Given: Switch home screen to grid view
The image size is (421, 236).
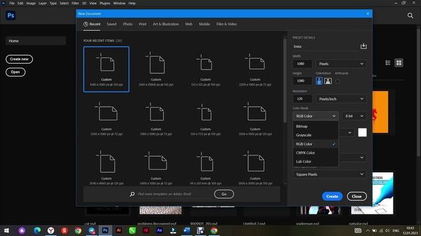Looking at the screenshot, I should coord(399,63).
